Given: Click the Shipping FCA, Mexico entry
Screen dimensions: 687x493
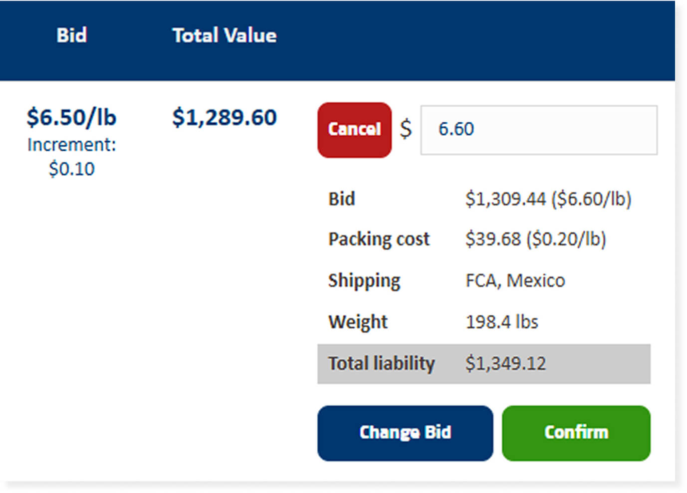Looking at the screenshot, I should tap(447, 280).
